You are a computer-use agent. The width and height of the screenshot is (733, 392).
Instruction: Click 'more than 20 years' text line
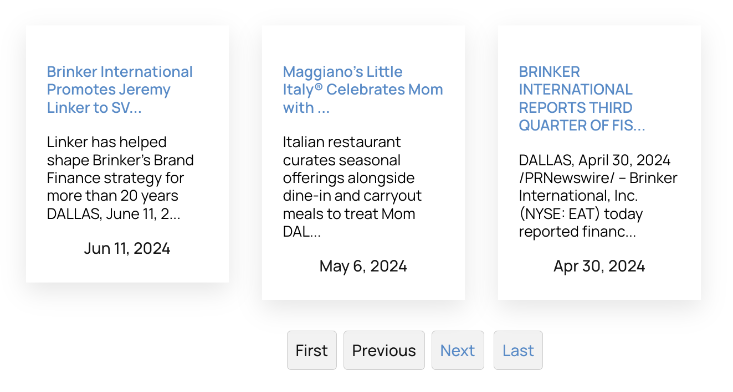pyautogui.click(x=112, y=196)
